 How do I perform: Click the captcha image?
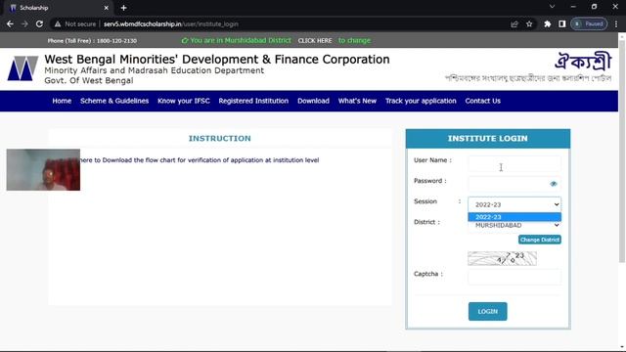point(502,258)
